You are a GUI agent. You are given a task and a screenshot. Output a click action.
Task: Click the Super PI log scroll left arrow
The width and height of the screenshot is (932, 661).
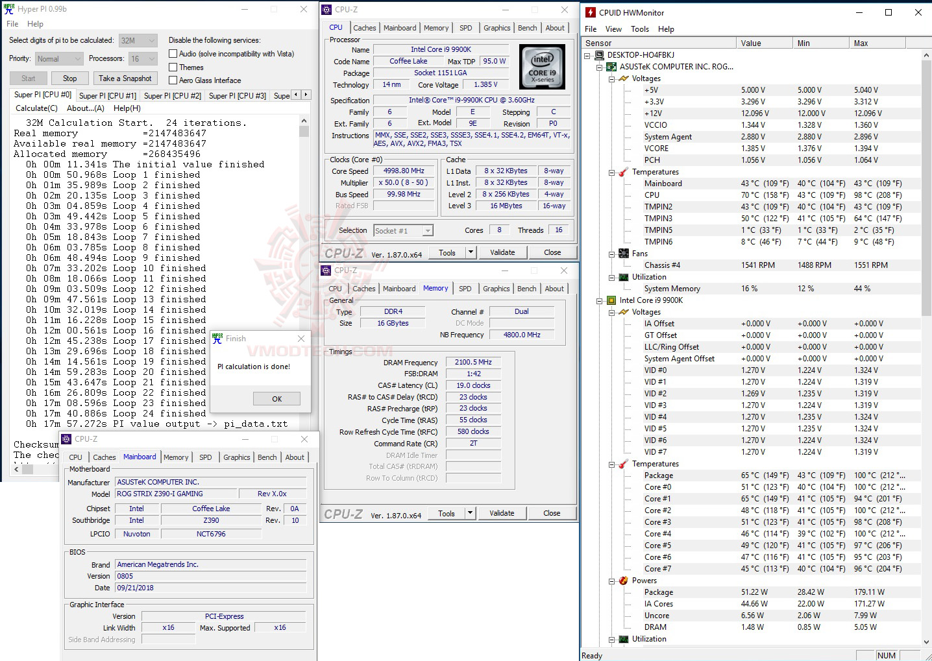(x=17, y=469)
